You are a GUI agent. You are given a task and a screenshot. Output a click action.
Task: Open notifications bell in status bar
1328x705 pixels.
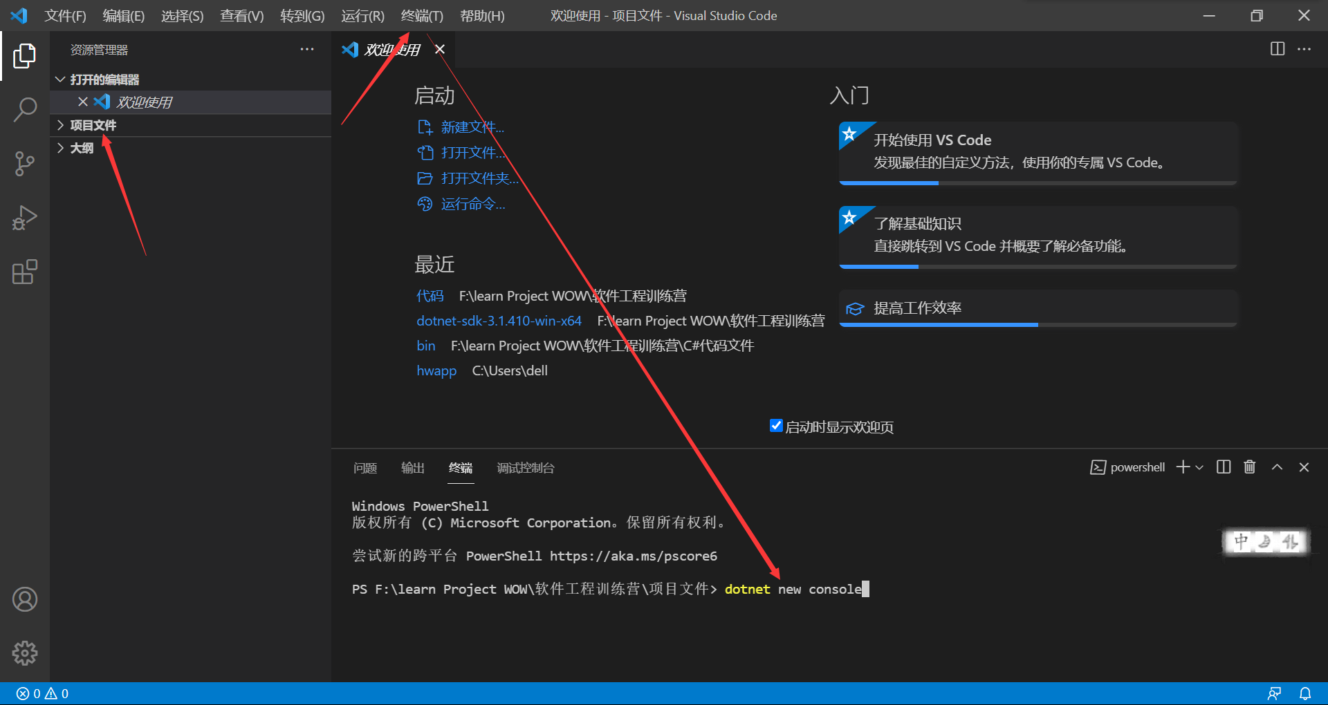(1305, 693)
